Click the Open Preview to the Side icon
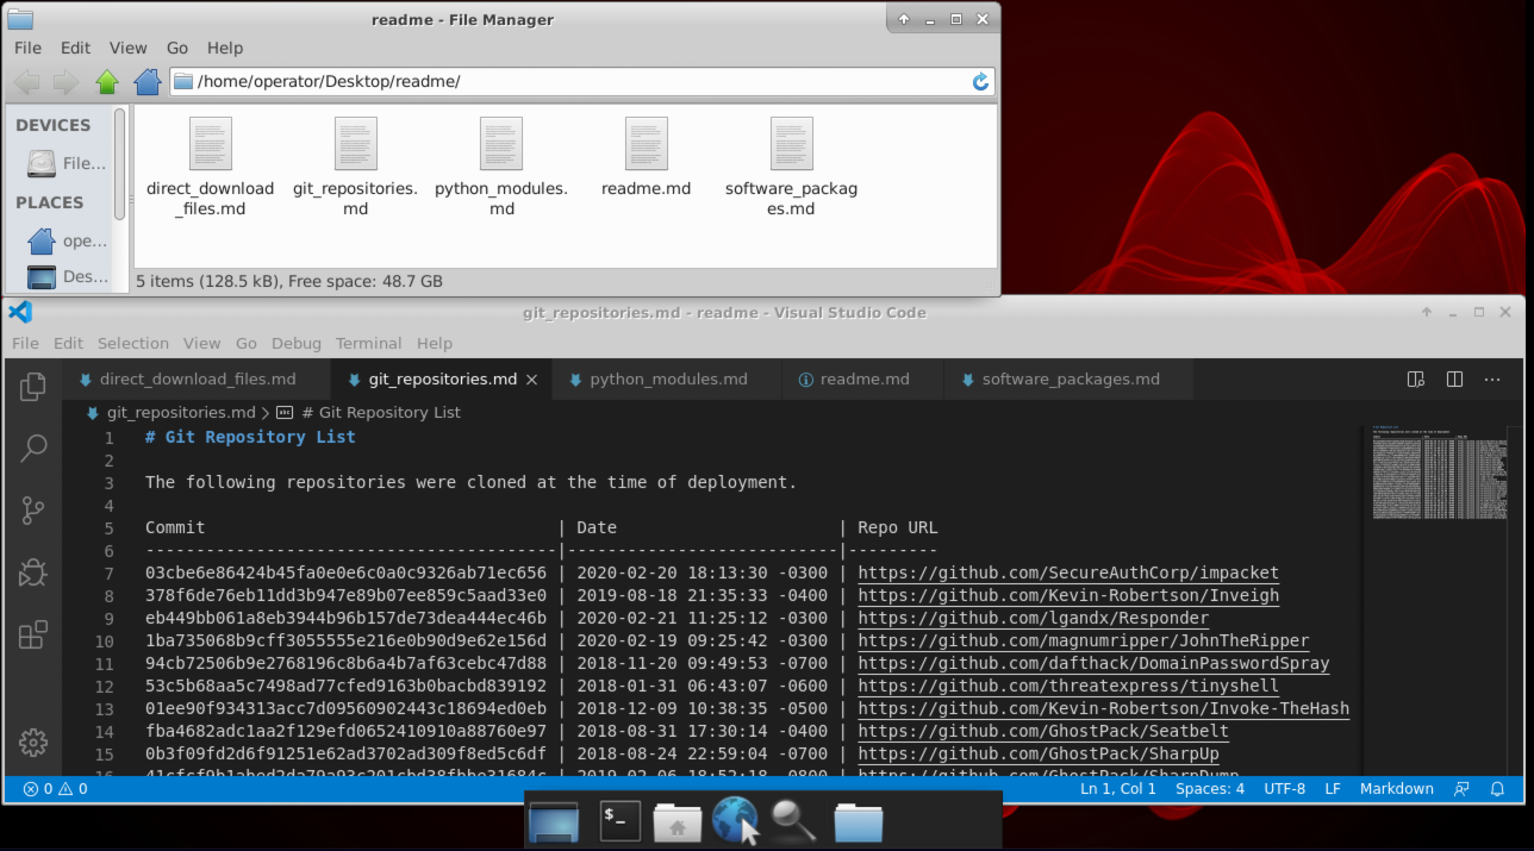This screenshot has height=851, width=1534. [1415, 380]
